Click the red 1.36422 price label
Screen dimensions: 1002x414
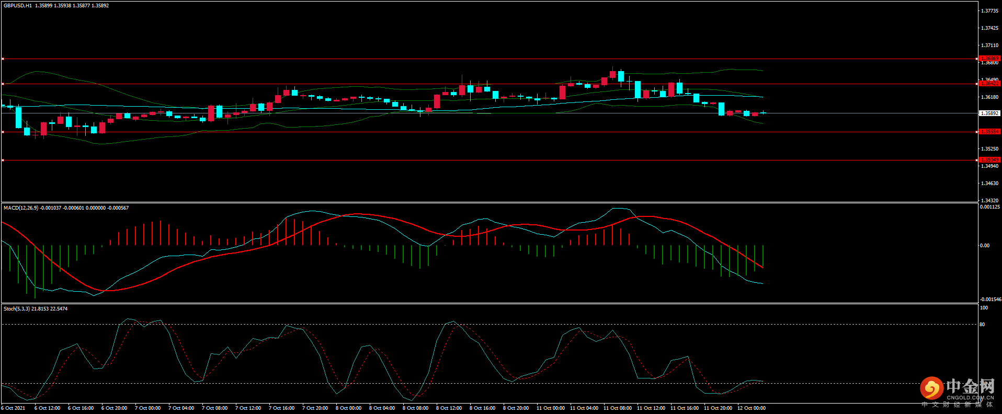pos(989,84)
